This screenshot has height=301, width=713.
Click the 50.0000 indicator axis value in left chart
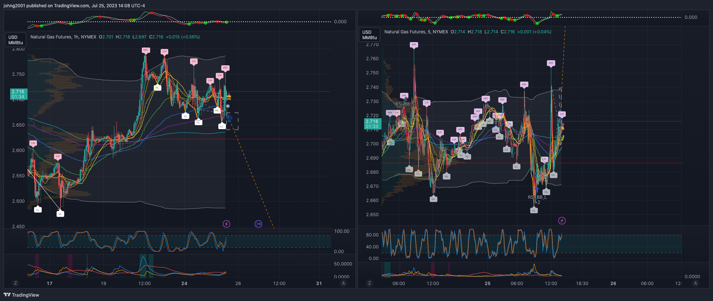(343, 264)
